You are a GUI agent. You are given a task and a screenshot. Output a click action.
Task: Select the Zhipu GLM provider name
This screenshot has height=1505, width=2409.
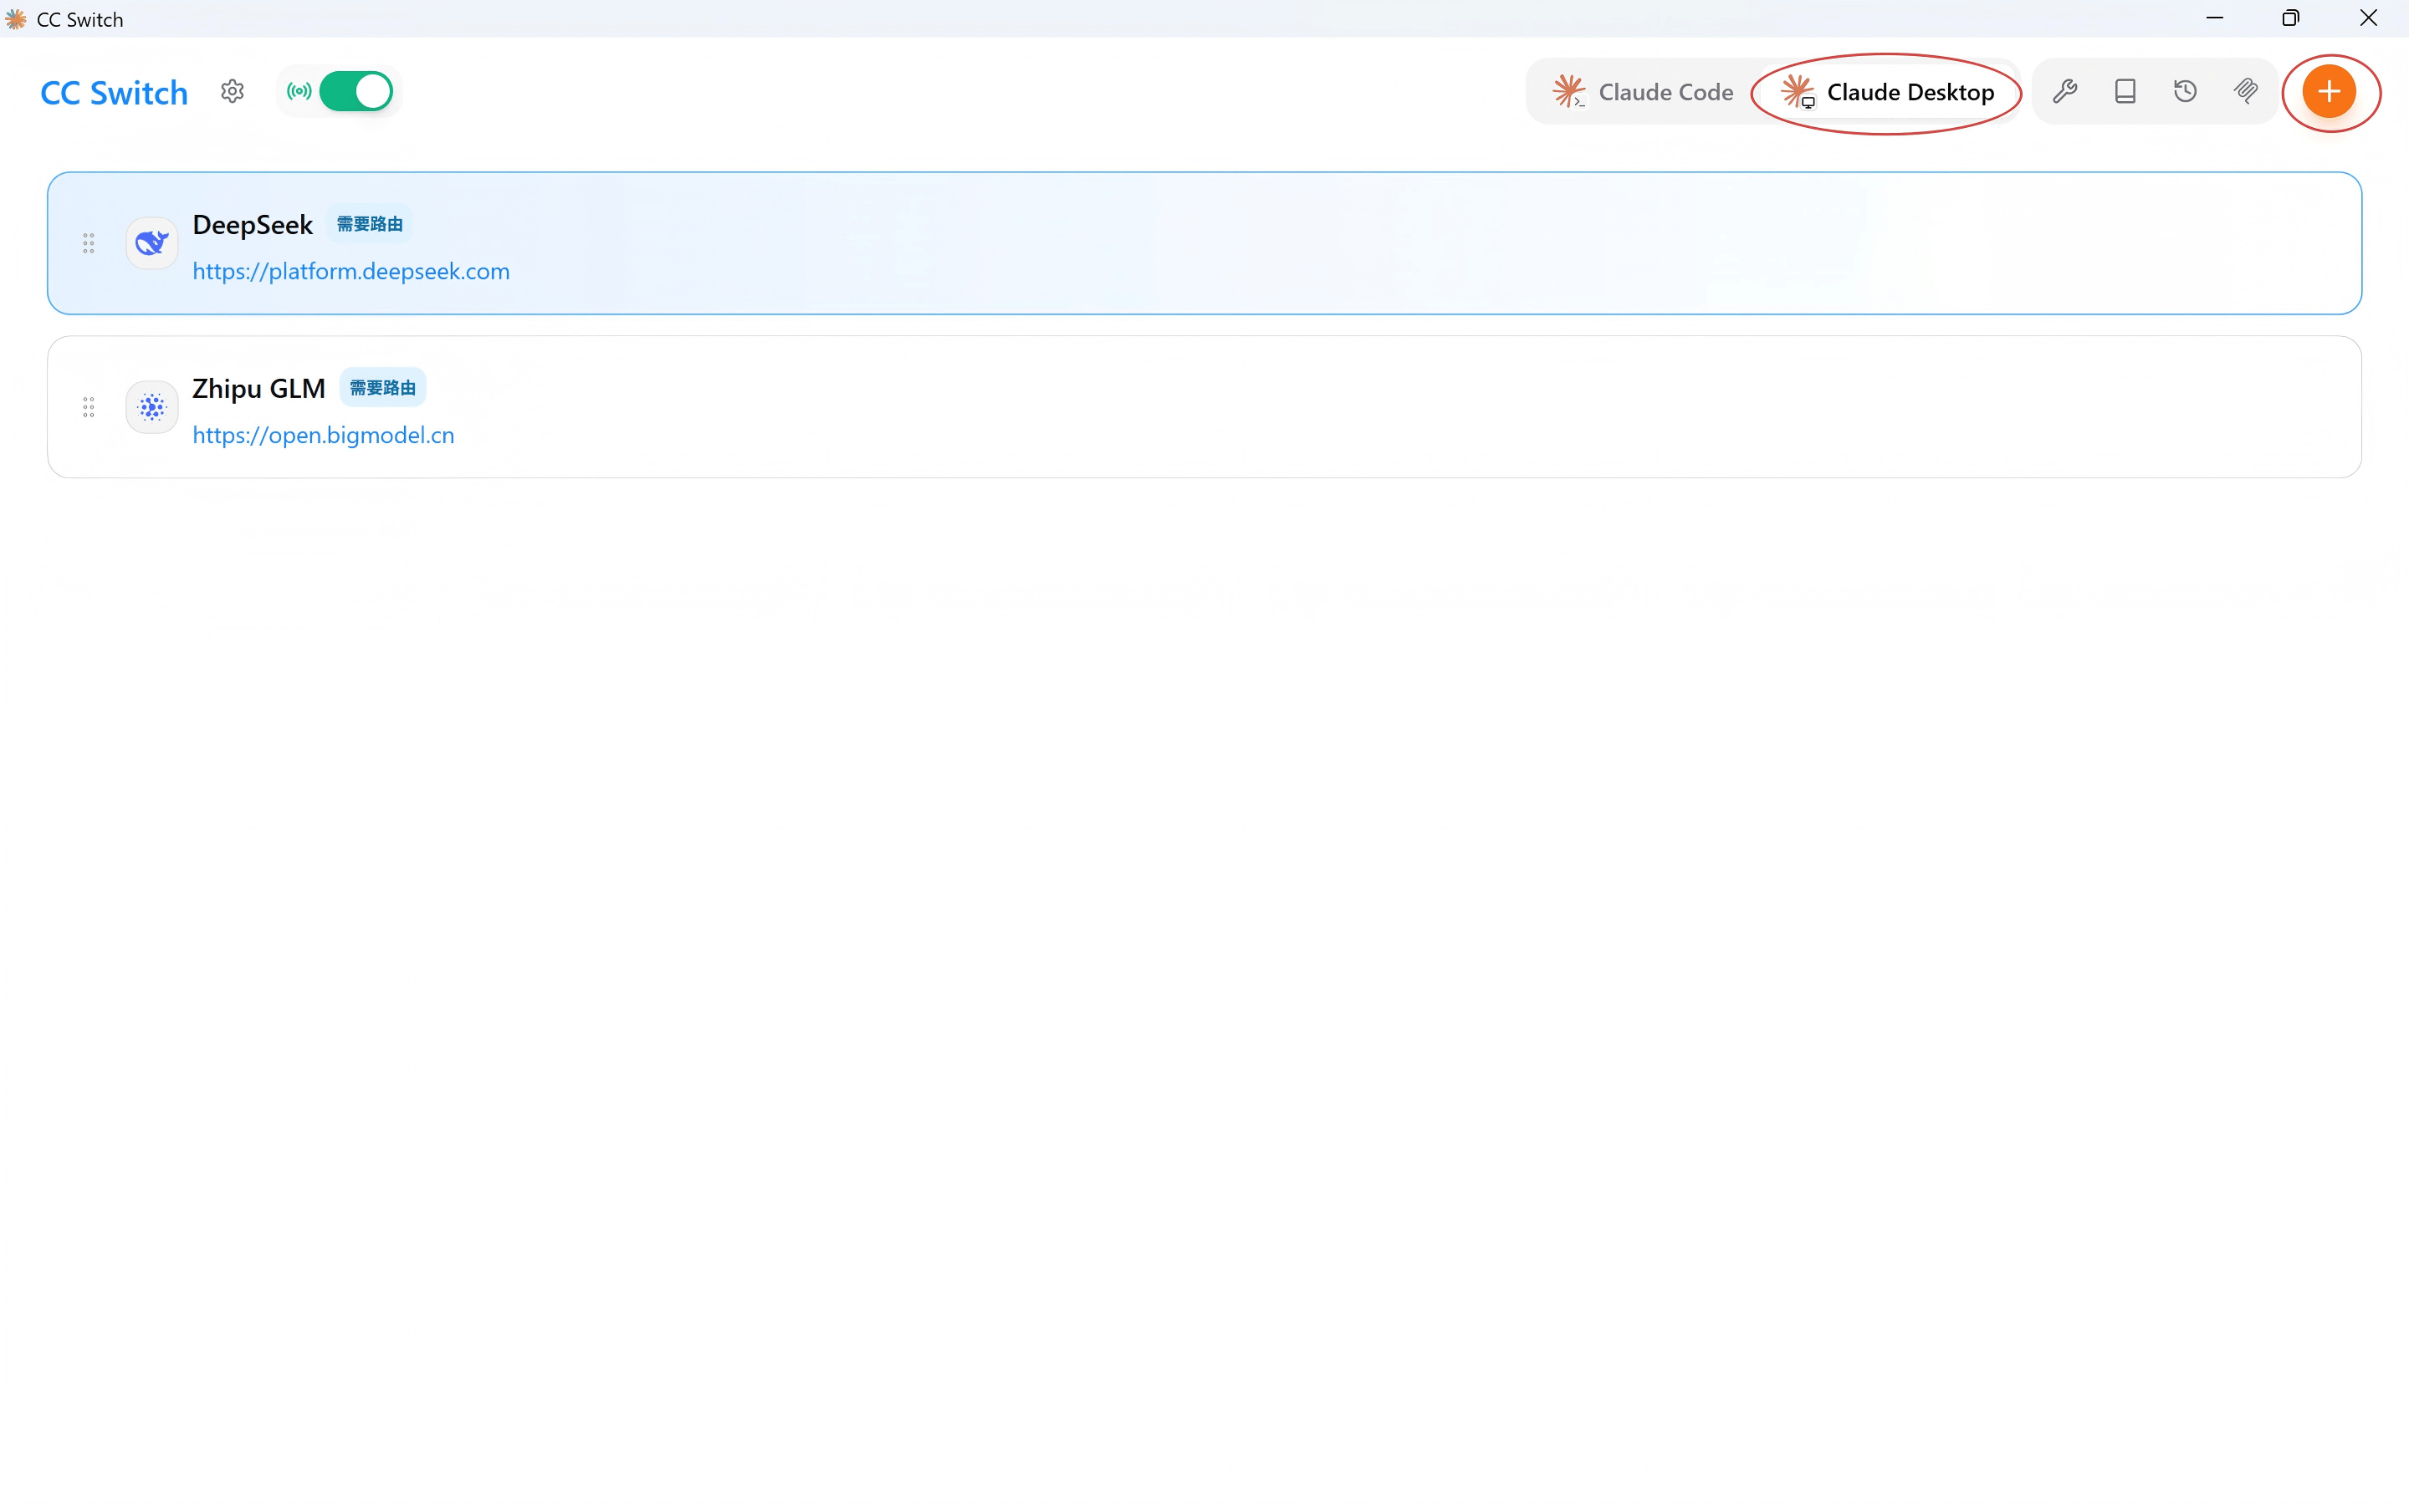coord(258,389)
